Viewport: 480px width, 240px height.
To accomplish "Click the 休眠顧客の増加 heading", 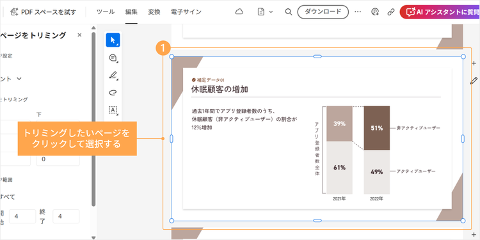I will pos(220,90).
